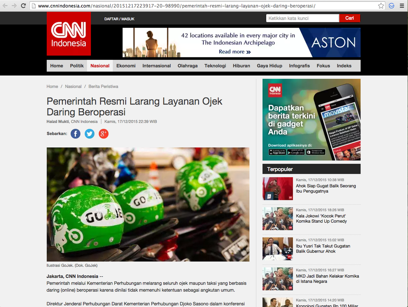This screenshot has width=408, height=307.
Task: Select the Nasional menu tab
Action: tap(100, 66)
